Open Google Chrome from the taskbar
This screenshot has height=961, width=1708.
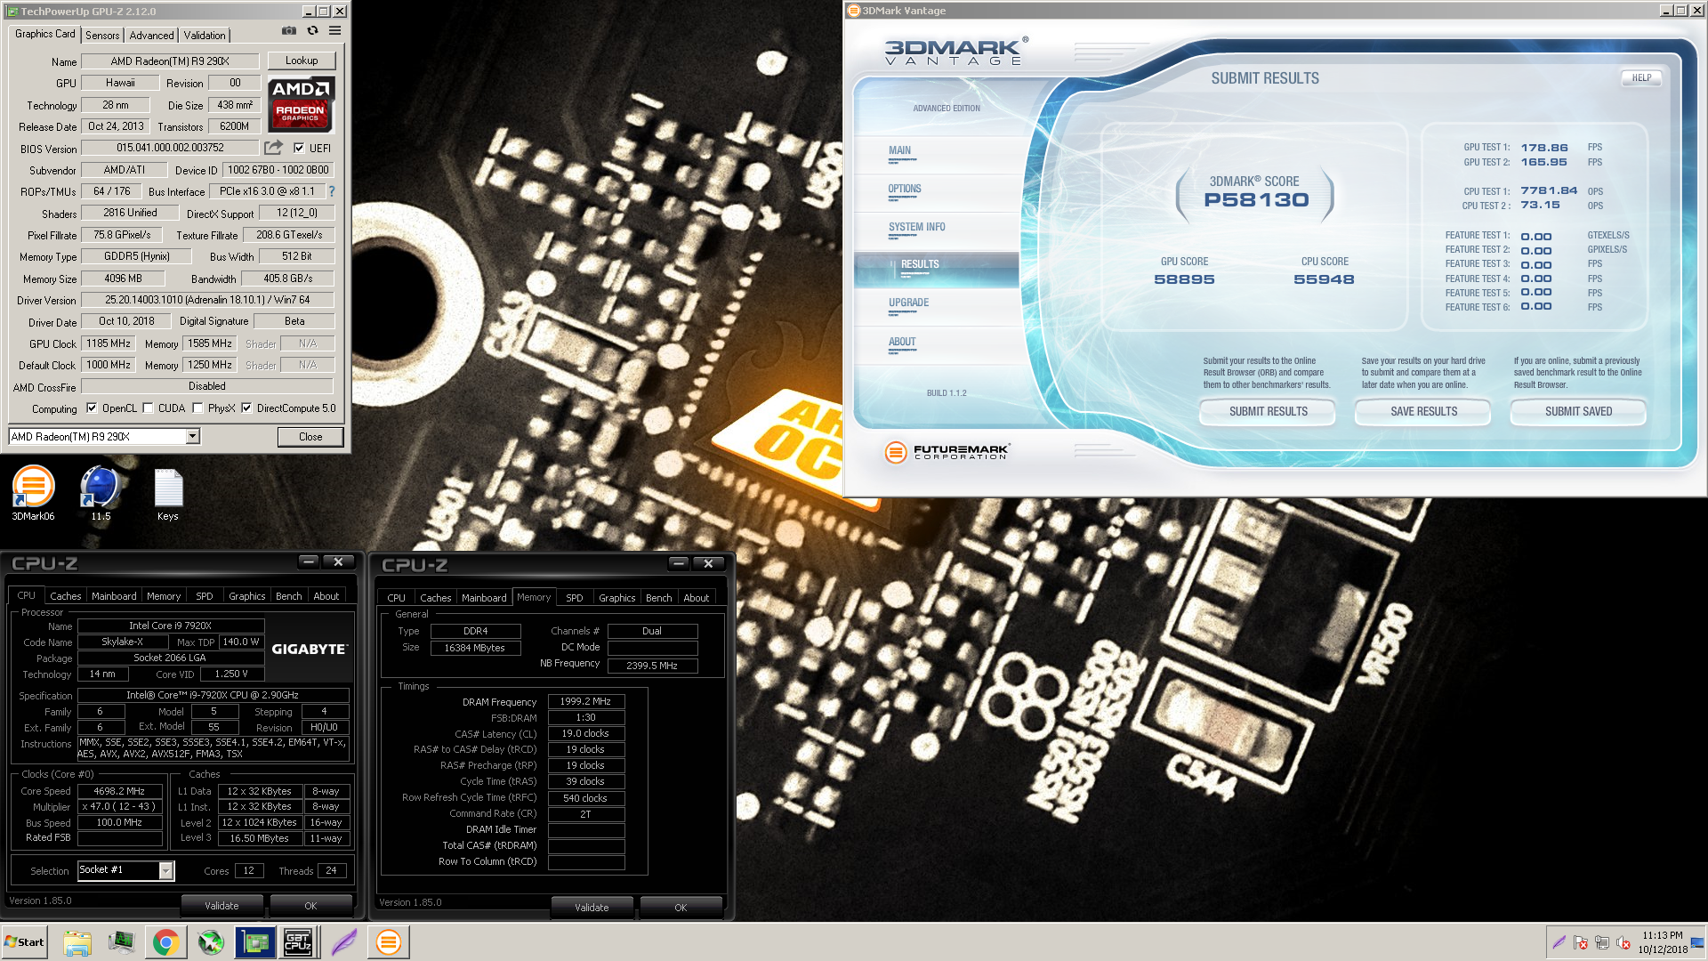pos(165,942)
